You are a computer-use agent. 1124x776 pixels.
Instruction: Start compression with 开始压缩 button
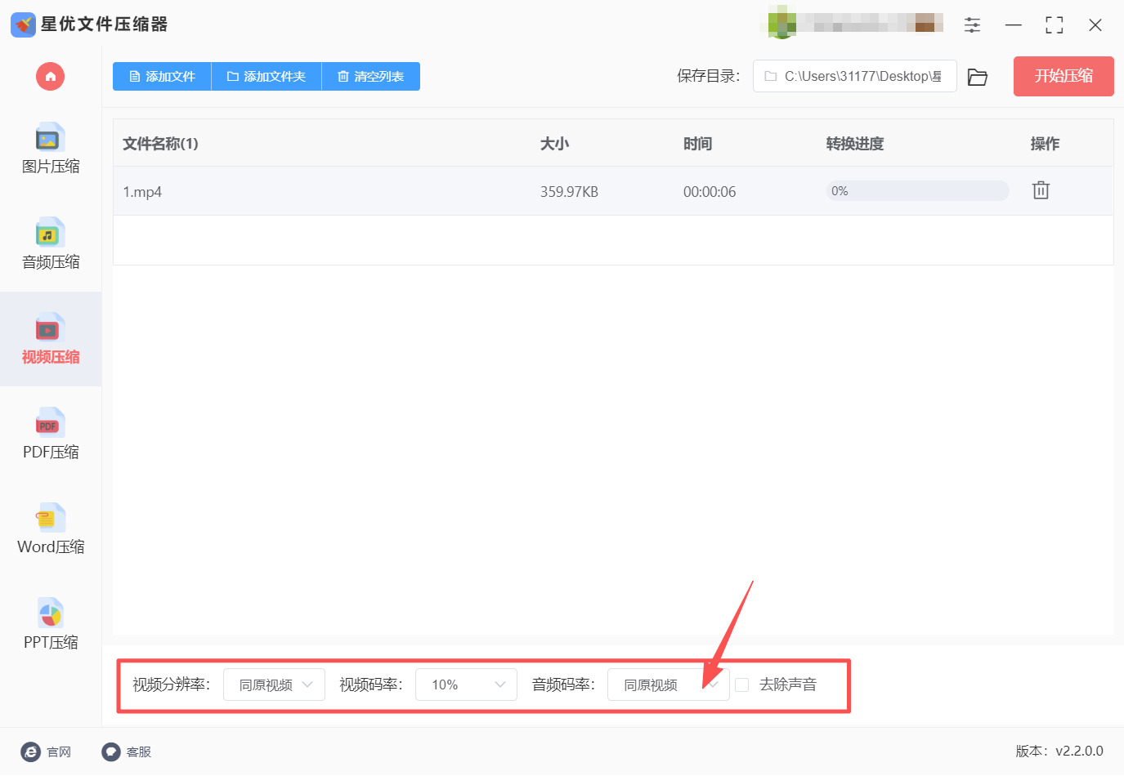pos(1064,76)
